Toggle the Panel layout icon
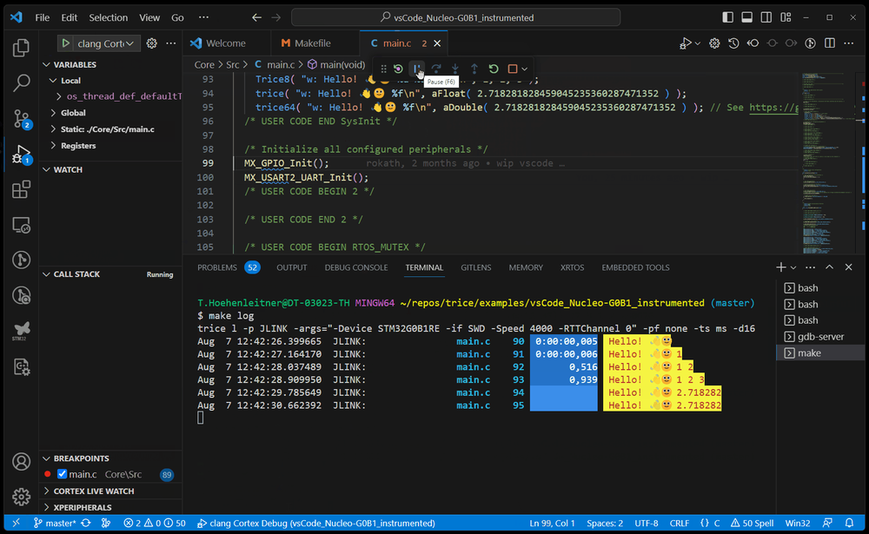Image resolution: width=869 pixels, height=534 pixels. pyautogui.click(x=747, y=17)
